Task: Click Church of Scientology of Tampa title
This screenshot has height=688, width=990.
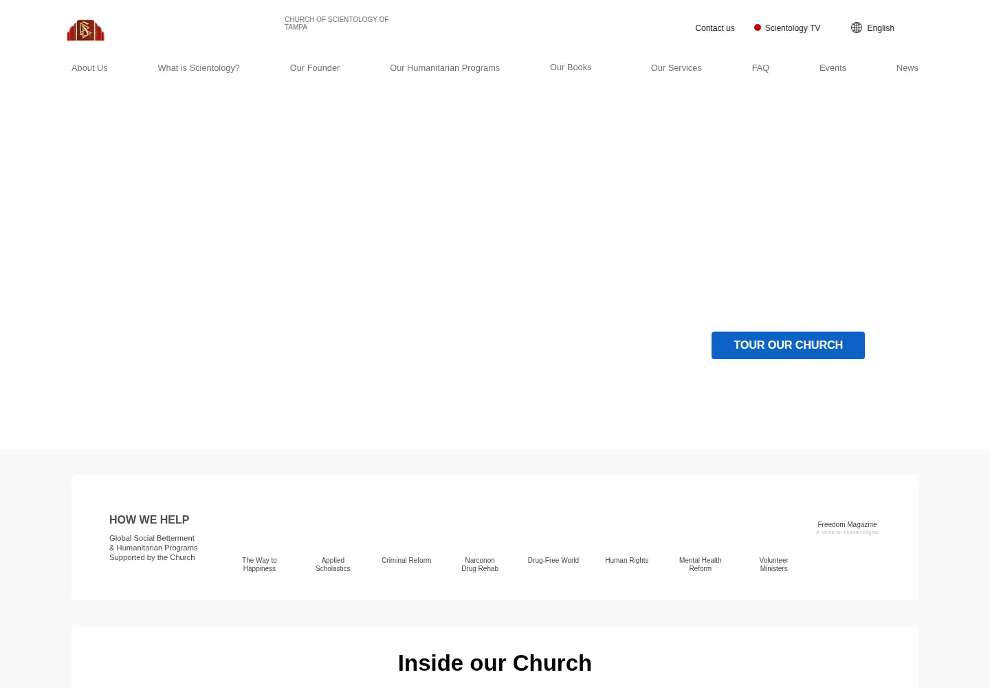Action: pos(337,23)
